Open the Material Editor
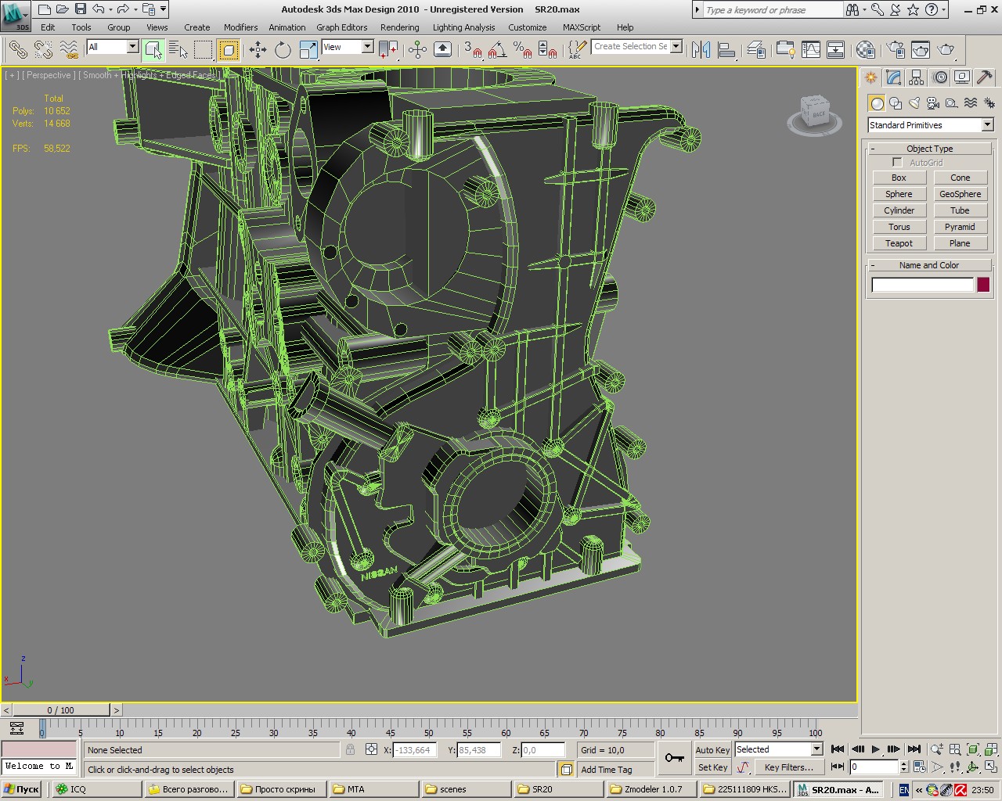 pos(865,50)
